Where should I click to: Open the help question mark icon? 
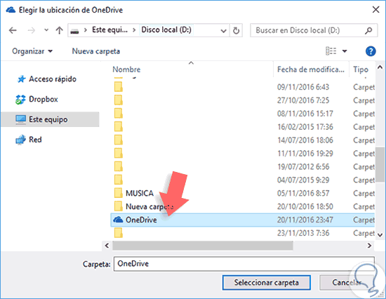(x=371, y=51)
